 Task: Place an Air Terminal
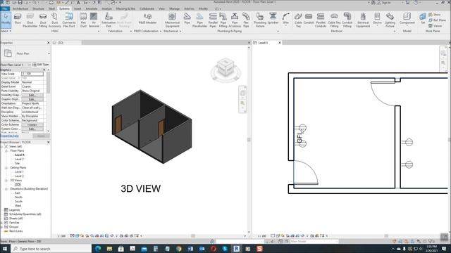[94, 20]
